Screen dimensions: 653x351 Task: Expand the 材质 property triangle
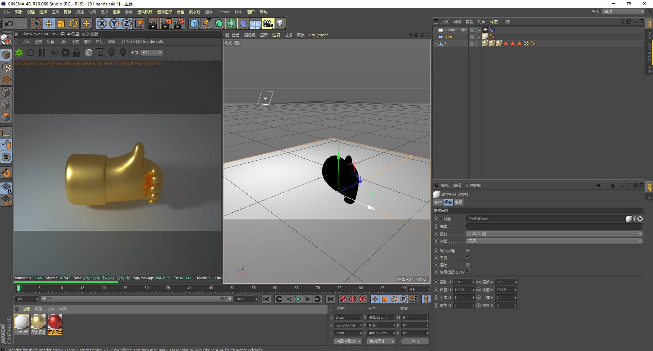tap(441, 219)
